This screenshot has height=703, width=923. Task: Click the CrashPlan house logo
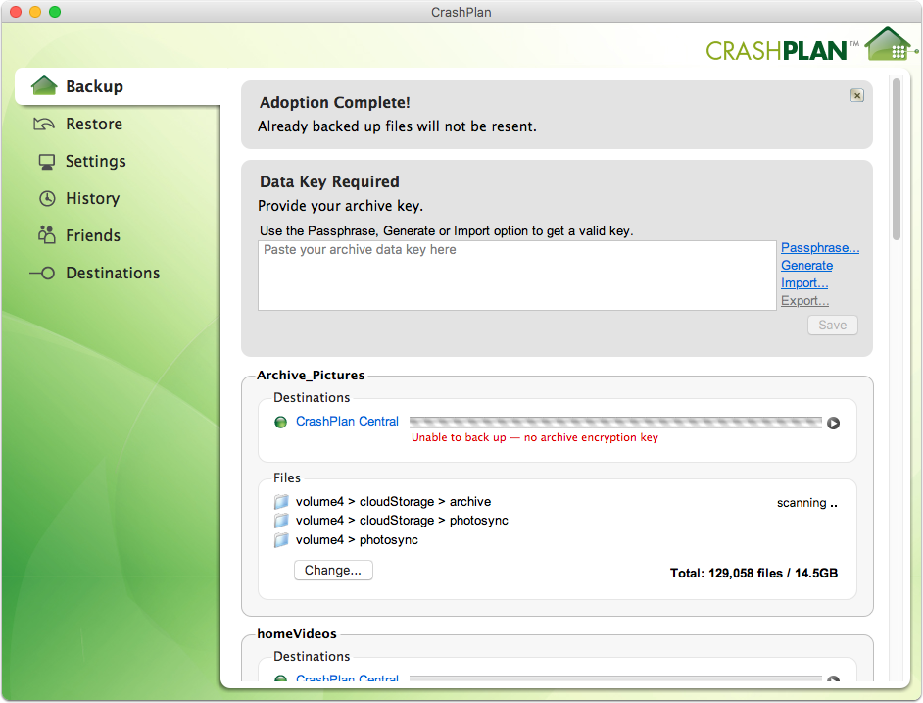click(x=890, y=44)
